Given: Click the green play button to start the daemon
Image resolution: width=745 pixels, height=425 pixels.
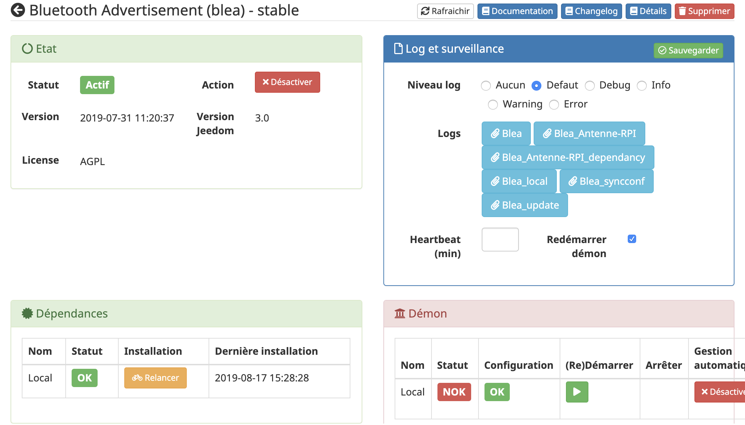Looking at the screenshot, I should click(577, 392).
